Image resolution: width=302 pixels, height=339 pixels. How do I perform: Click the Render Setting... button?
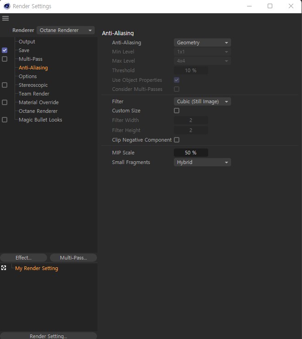[49, 336]
